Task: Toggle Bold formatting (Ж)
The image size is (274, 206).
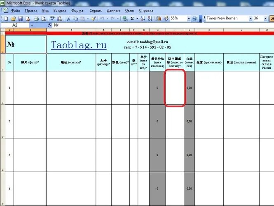Action: tap(272, 19)
